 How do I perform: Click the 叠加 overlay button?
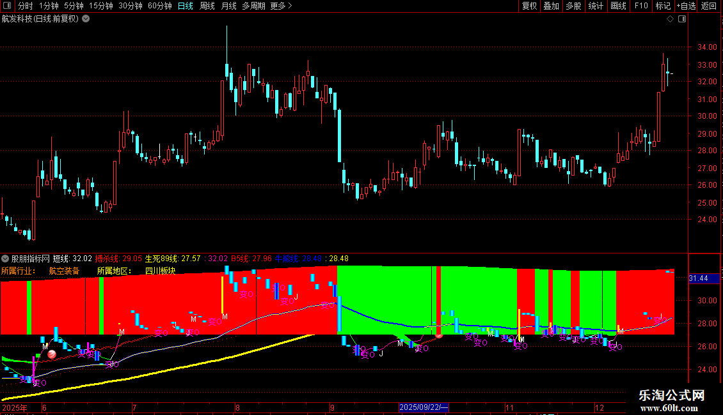click(552, 6)
